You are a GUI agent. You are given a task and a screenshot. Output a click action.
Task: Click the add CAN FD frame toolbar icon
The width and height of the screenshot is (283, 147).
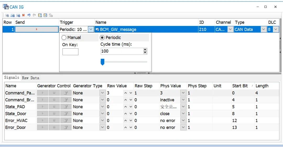pos(13,15)
